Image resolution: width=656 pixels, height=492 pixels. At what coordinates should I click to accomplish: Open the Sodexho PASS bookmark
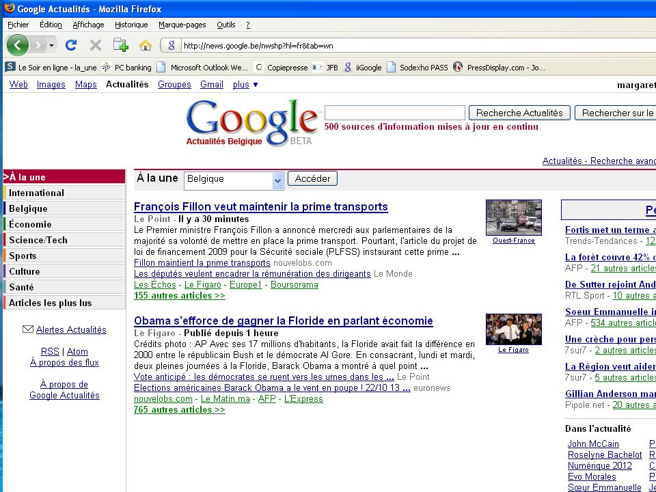[417, 68]
